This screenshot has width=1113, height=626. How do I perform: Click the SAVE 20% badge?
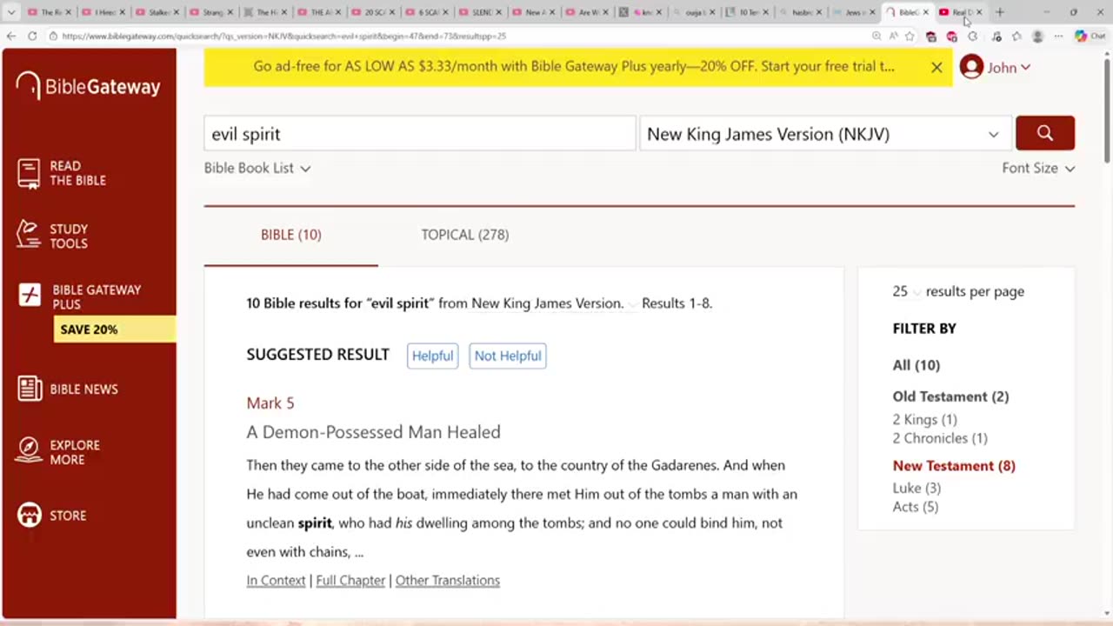click(x=114, y=330)
